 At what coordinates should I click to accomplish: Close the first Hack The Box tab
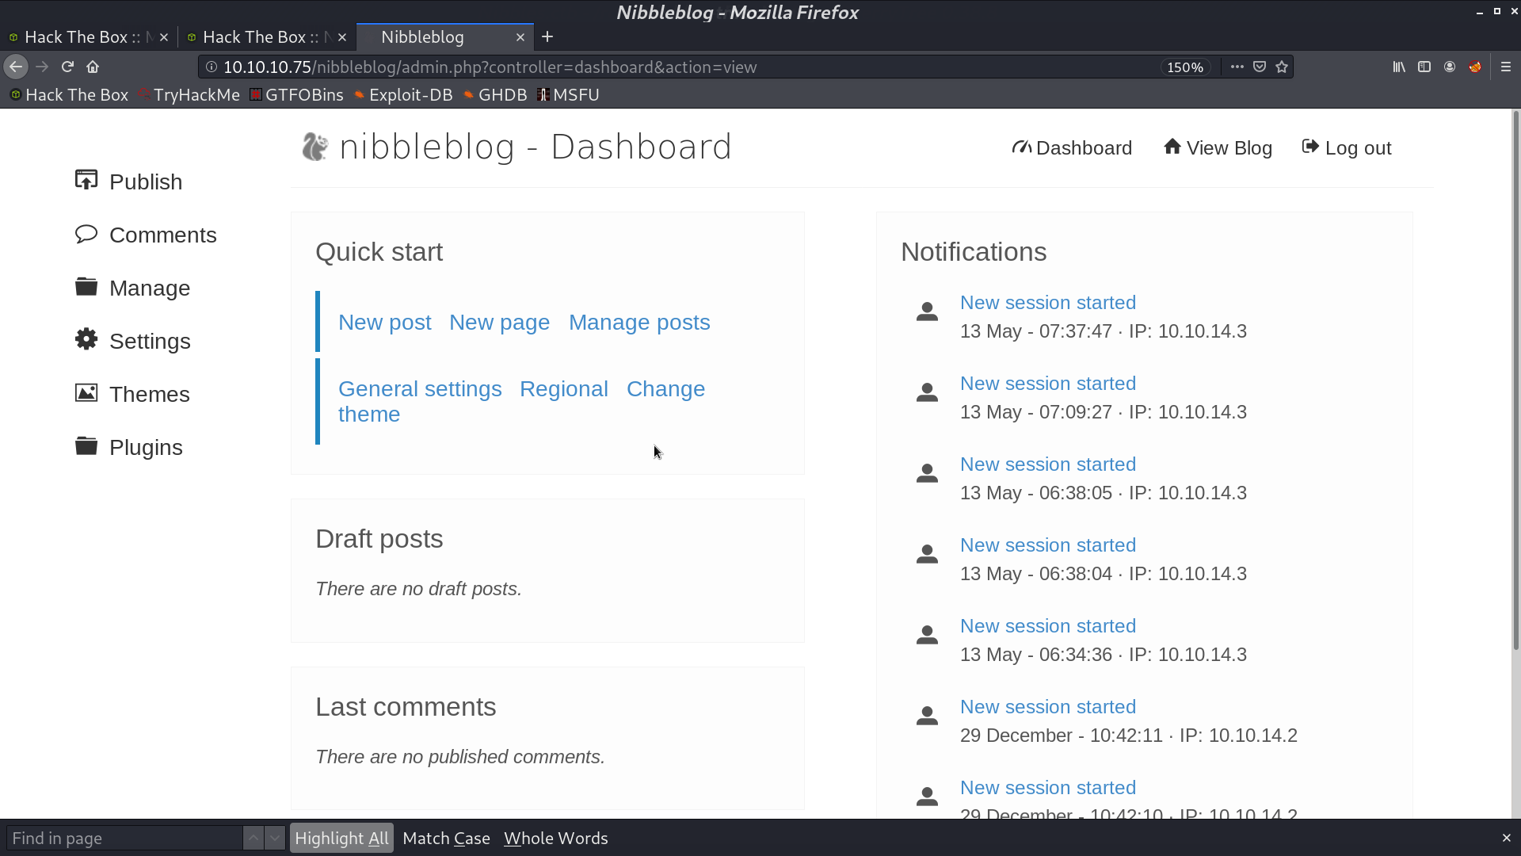pyautogui.click(x=164, y=37)
